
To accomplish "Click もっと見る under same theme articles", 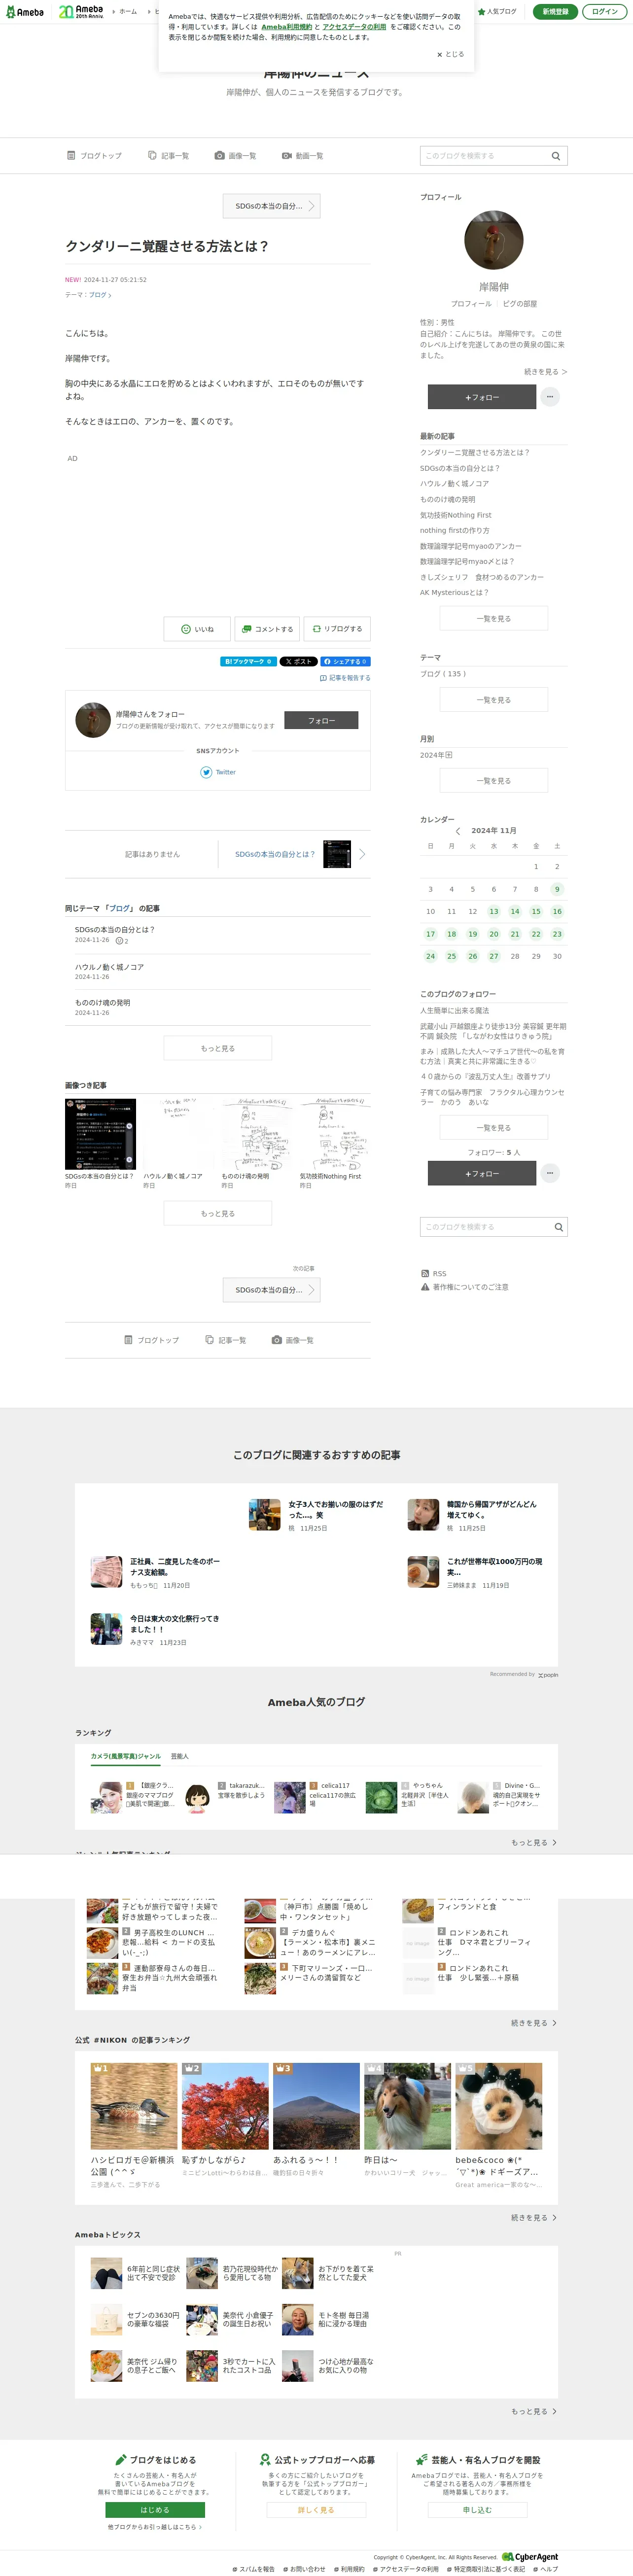I will coord(218,1049).
